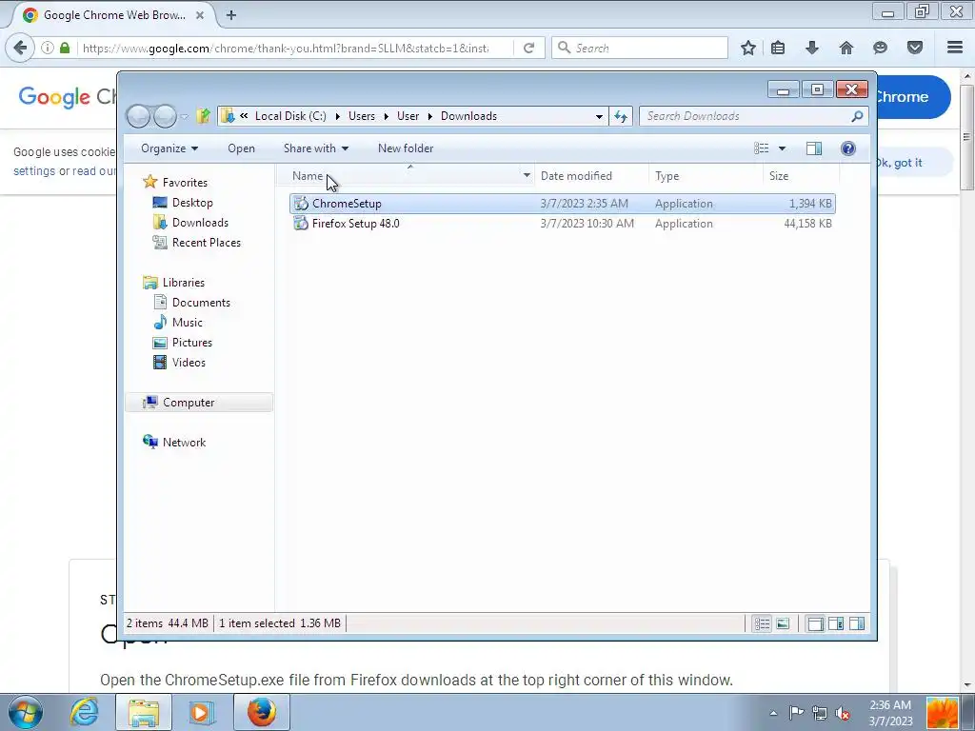Image resolution: width=975 pixels, height=731 pixels.
Task: Expand the arrow after Users in breadcrumb
Action: click(x=387, y=116)
